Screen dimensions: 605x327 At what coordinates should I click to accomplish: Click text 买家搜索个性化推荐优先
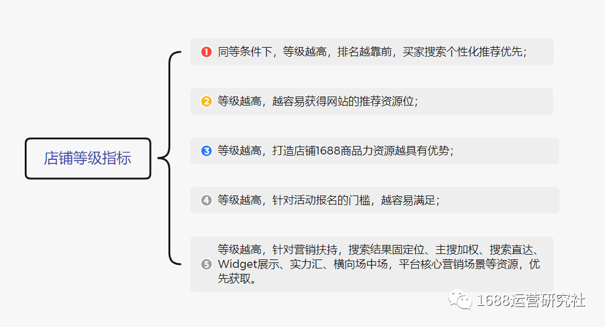[x=463, y=52]
